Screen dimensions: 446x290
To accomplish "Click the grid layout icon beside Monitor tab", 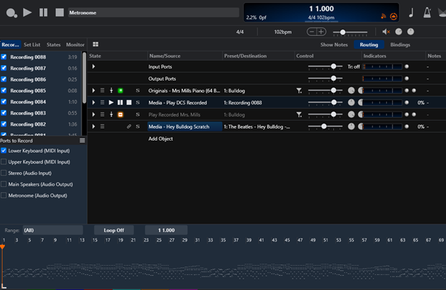I will tap(96, 44).
